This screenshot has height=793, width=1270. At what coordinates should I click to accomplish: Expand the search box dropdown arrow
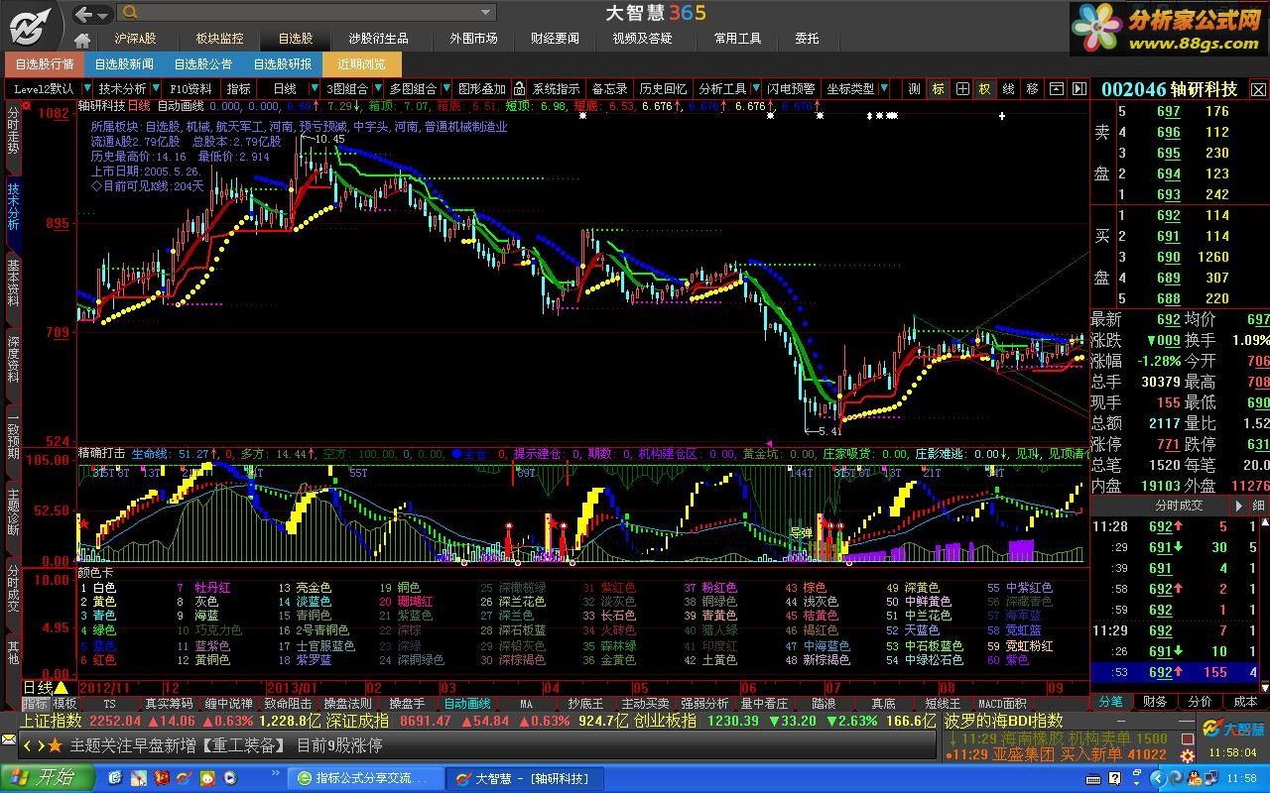click(x=486, y=13)
